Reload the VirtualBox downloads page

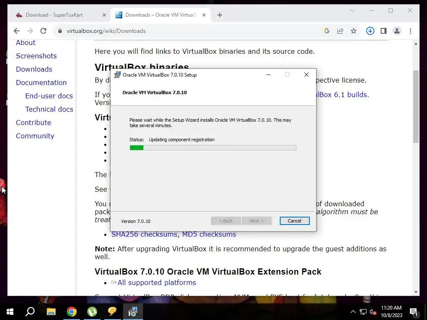tap(43, 31)
